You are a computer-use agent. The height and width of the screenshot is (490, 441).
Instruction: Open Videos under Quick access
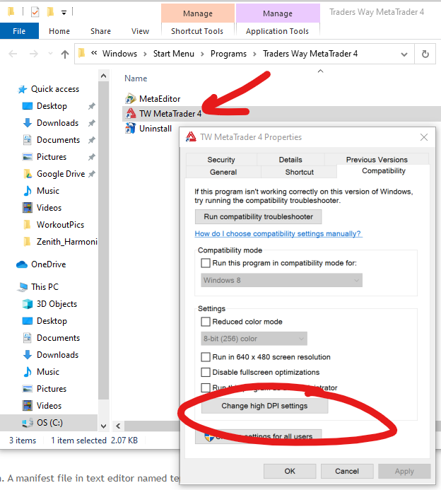pos(42,207)
